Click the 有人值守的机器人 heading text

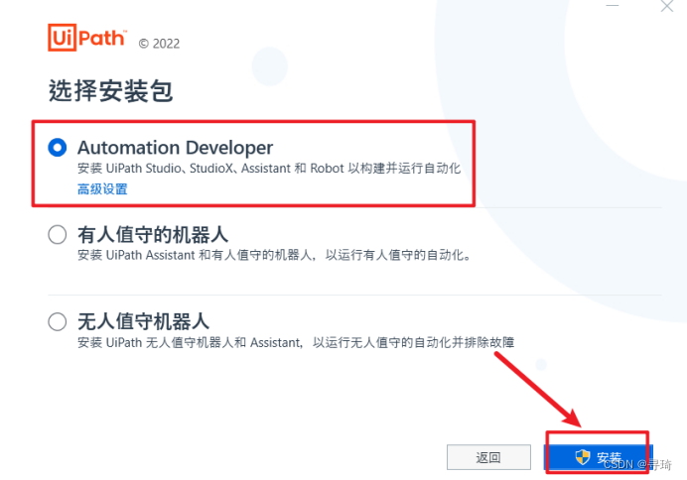(153, 235)
